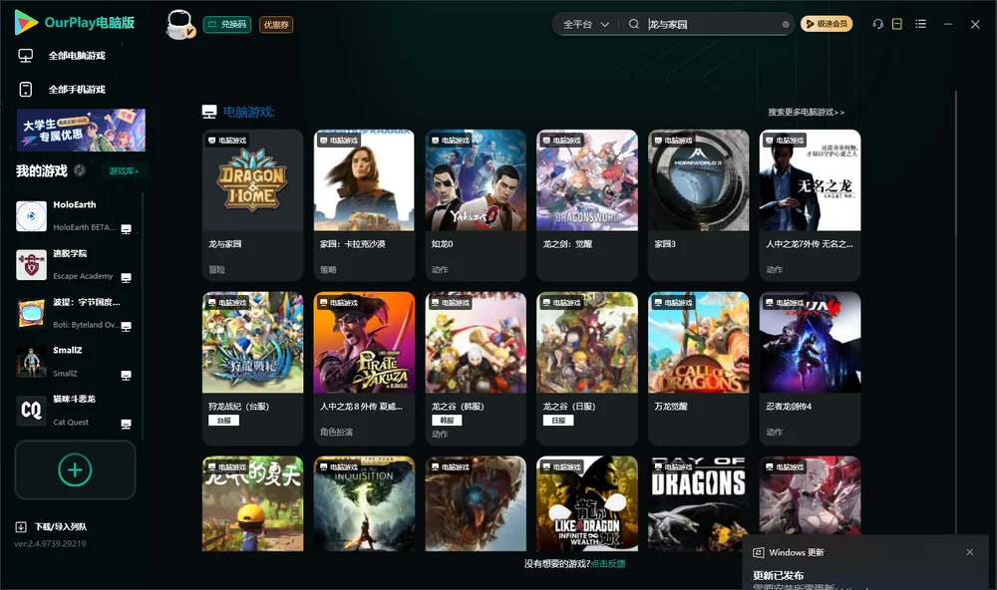Click 点击反馈 feedback link
997x590 pixels.
[x=608, y=563]
